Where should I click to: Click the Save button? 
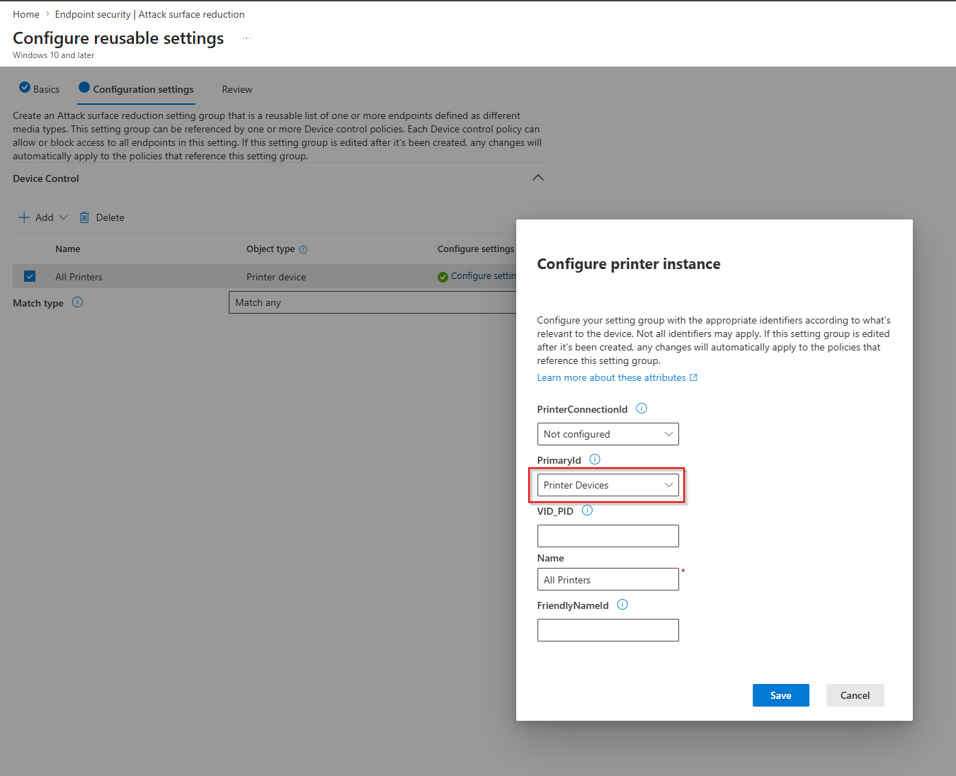point(780,695)
